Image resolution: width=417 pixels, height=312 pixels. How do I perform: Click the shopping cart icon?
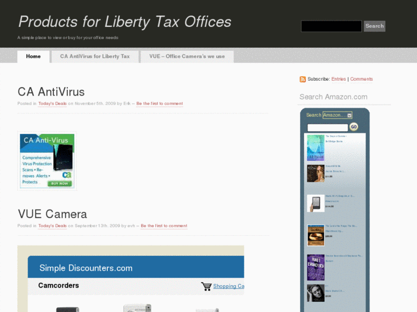pos(206,286)
